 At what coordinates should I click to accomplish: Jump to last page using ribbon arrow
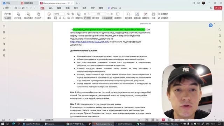pos(112,14)
